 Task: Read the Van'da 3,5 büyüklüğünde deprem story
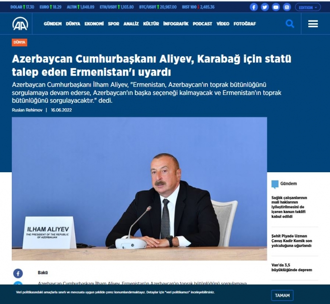pyautogui.click(x=291, y=267)
